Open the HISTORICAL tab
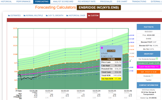 click(x=6, y=2)
